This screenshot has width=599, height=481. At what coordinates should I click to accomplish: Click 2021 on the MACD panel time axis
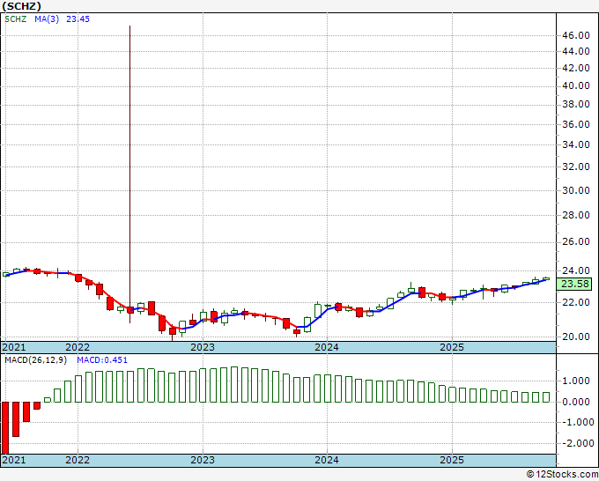(x=14, y=460)
